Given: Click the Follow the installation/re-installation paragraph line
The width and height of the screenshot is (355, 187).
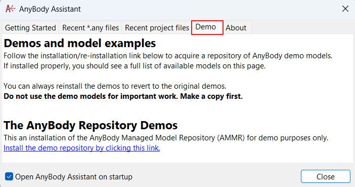Looking at the screenshot, I should point(168,56).
